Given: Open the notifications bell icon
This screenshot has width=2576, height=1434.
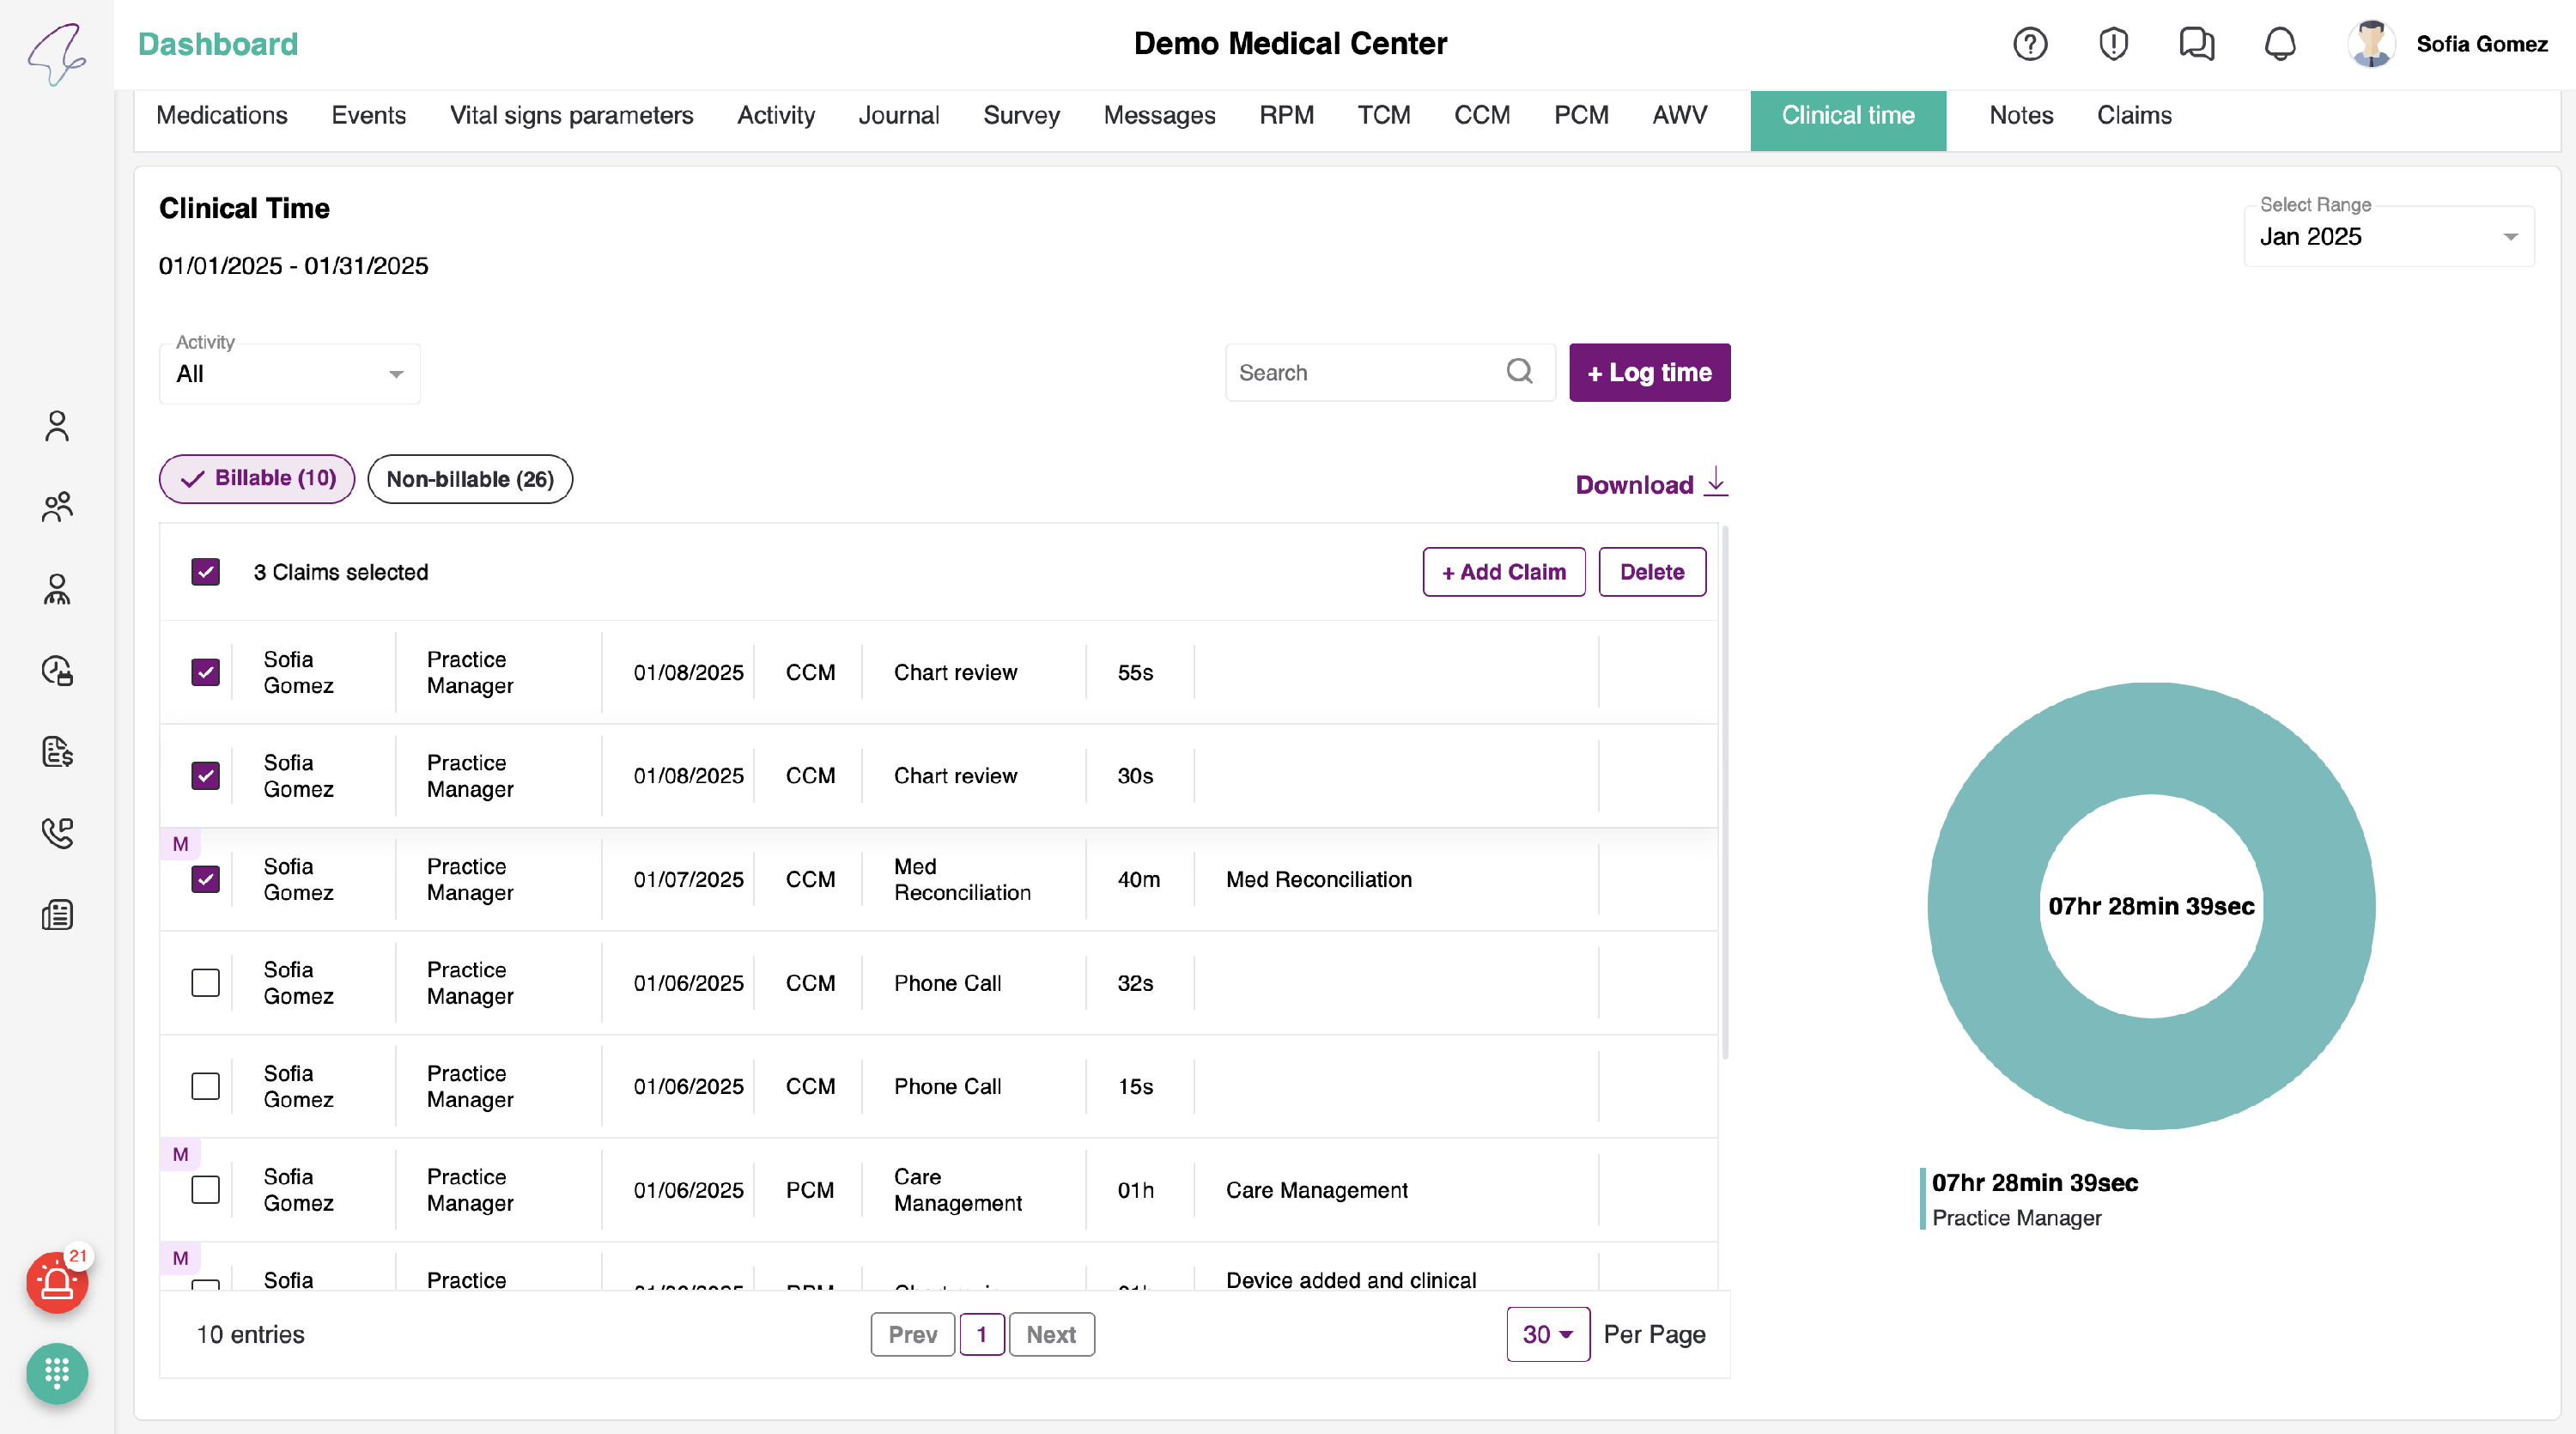Looking at the screenshot, I should 2280,44.
